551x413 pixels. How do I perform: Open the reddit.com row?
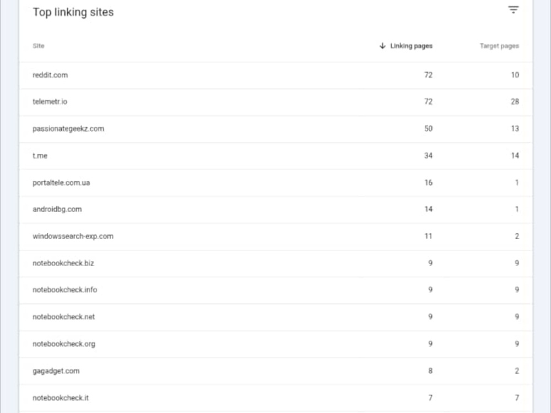(x=276, y=75)
